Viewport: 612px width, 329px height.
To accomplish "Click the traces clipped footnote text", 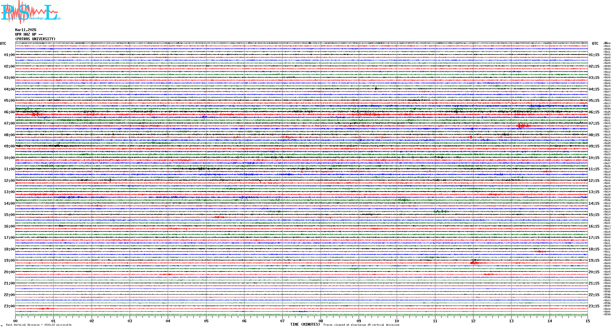I will click(361, 325).
